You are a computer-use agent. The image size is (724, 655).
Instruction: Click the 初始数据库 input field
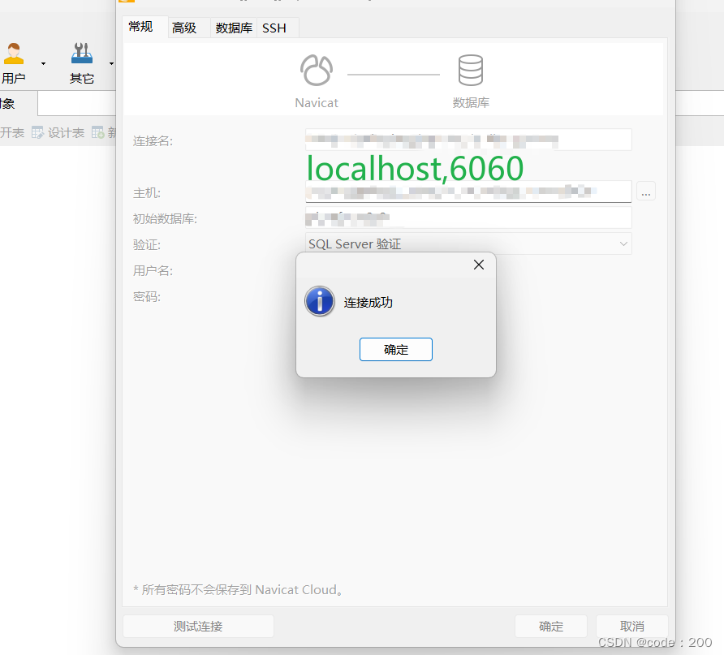pyautogui.click(x=468, y=218)
